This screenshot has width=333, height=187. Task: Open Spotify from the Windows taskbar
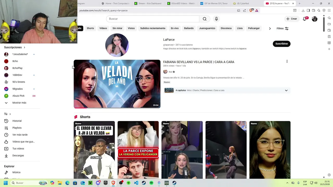[x=151, y=183]
